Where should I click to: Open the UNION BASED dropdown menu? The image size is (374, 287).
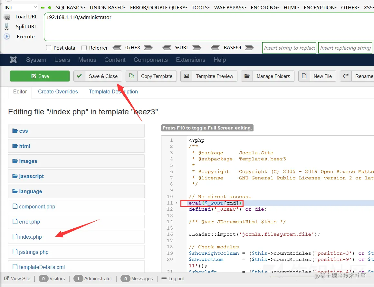pos(108,8)
